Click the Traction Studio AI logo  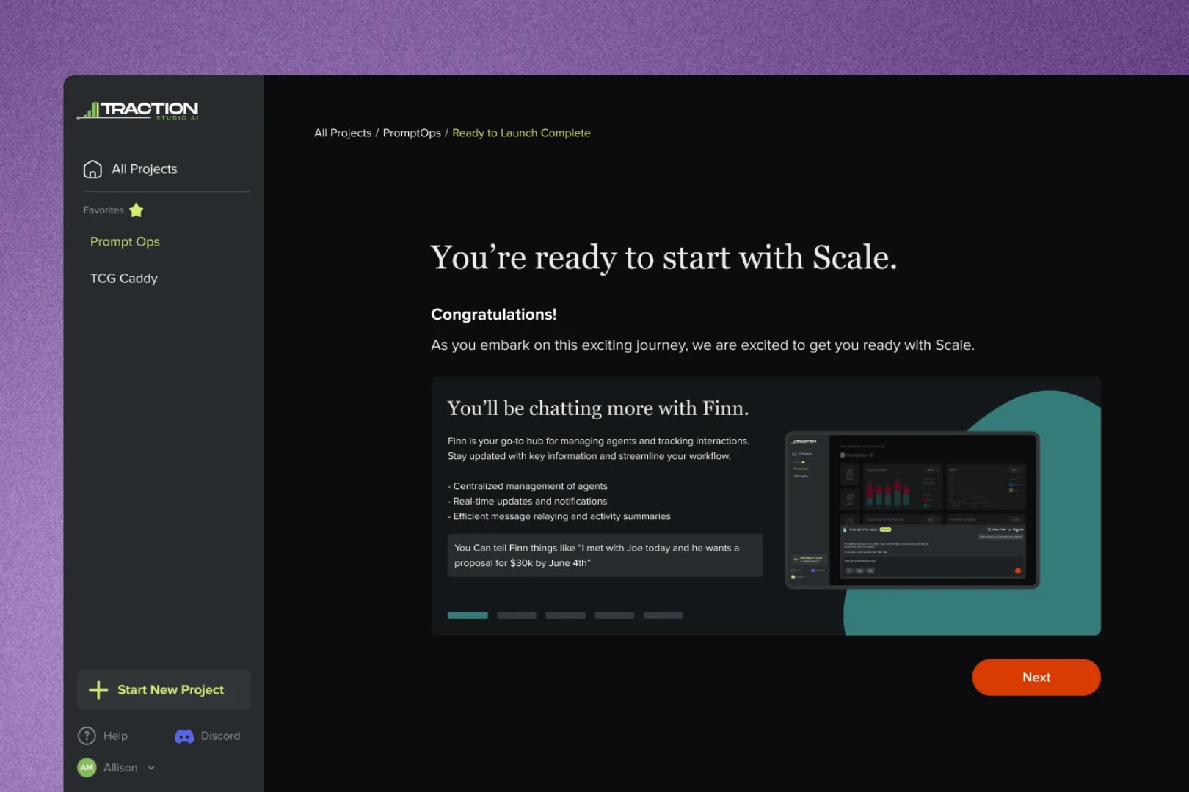pyautogui.click(x=138, y=110)
